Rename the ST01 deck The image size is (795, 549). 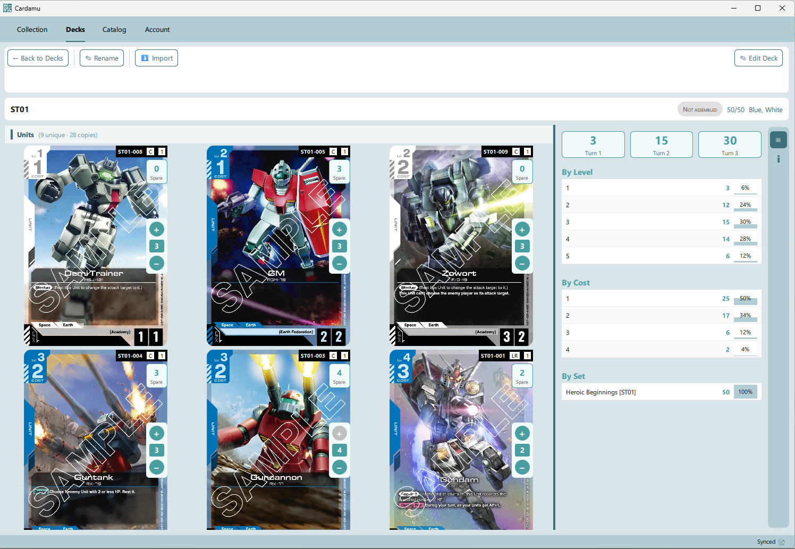click(x=102, y=58)
